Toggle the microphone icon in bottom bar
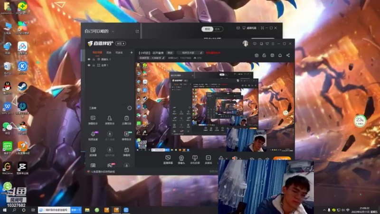This screenshot has height=214, width=380. tap(221, 158)
